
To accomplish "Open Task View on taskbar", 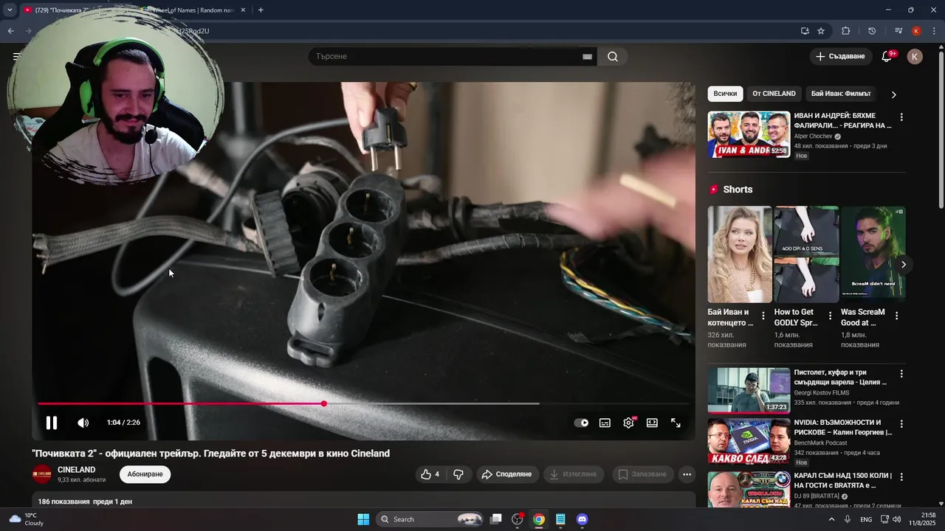I will [x=496, y=519].
